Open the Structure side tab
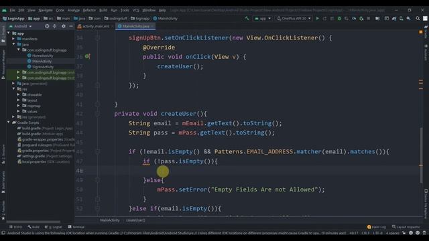Viewport: 429px width, 241px height. 3,155
